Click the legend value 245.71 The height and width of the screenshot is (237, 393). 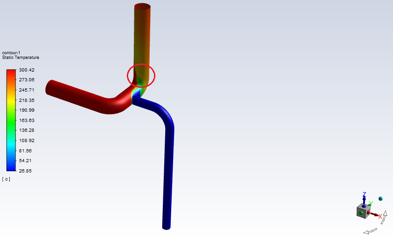[27, 90]
